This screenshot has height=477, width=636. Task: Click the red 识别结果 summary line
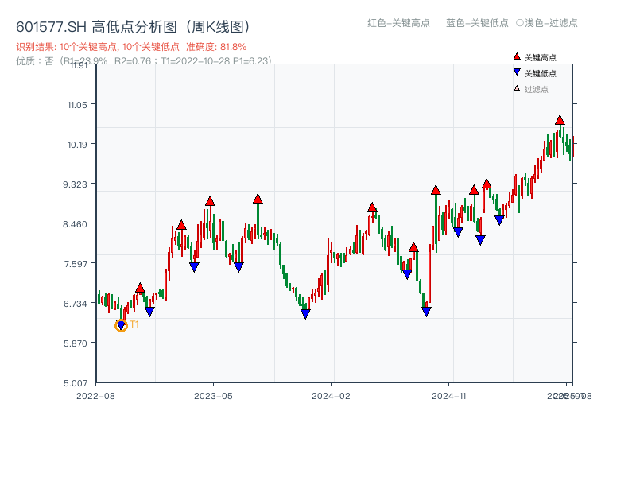pos(131,47)
